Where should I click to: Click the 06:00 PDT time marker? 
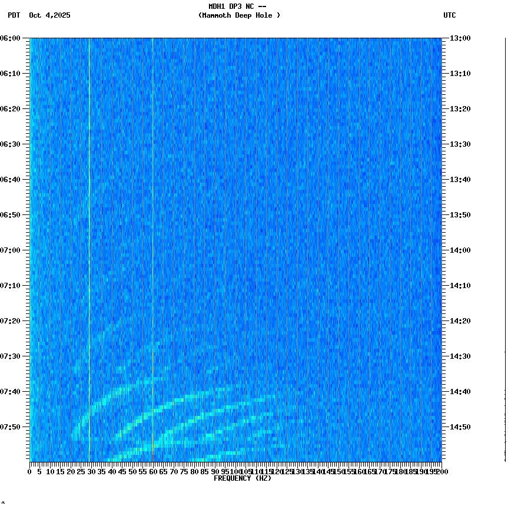11,39
